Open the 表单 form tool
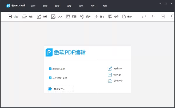The width and height of the screenshot is (175, 108). click(x=124, y=17)
